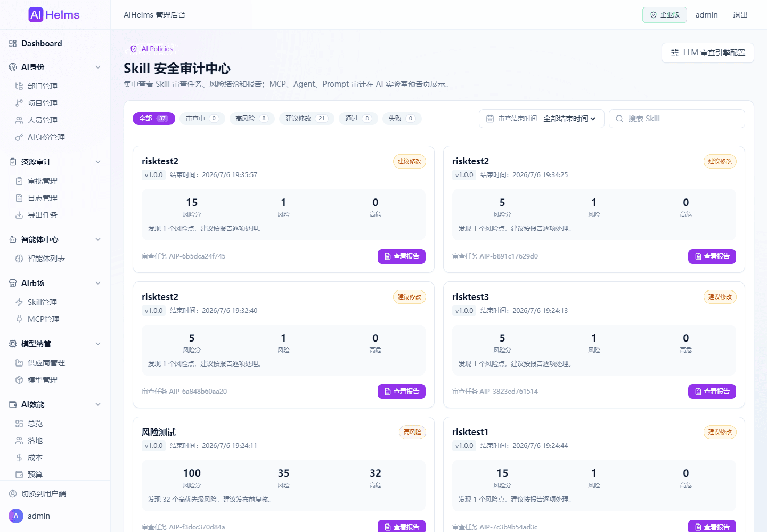Click the 搜索 Skill search field
This screenshot has width=767, height=532.
click(677, 119)
